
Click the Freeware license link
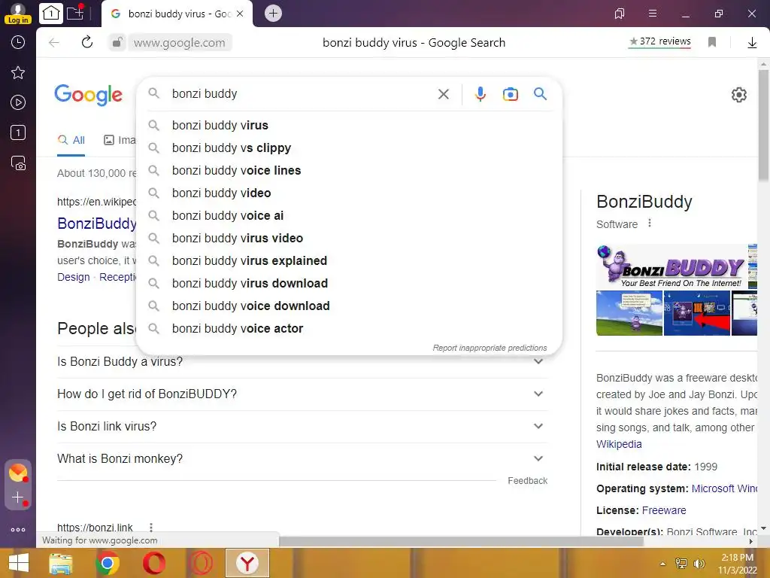[664, 511]
